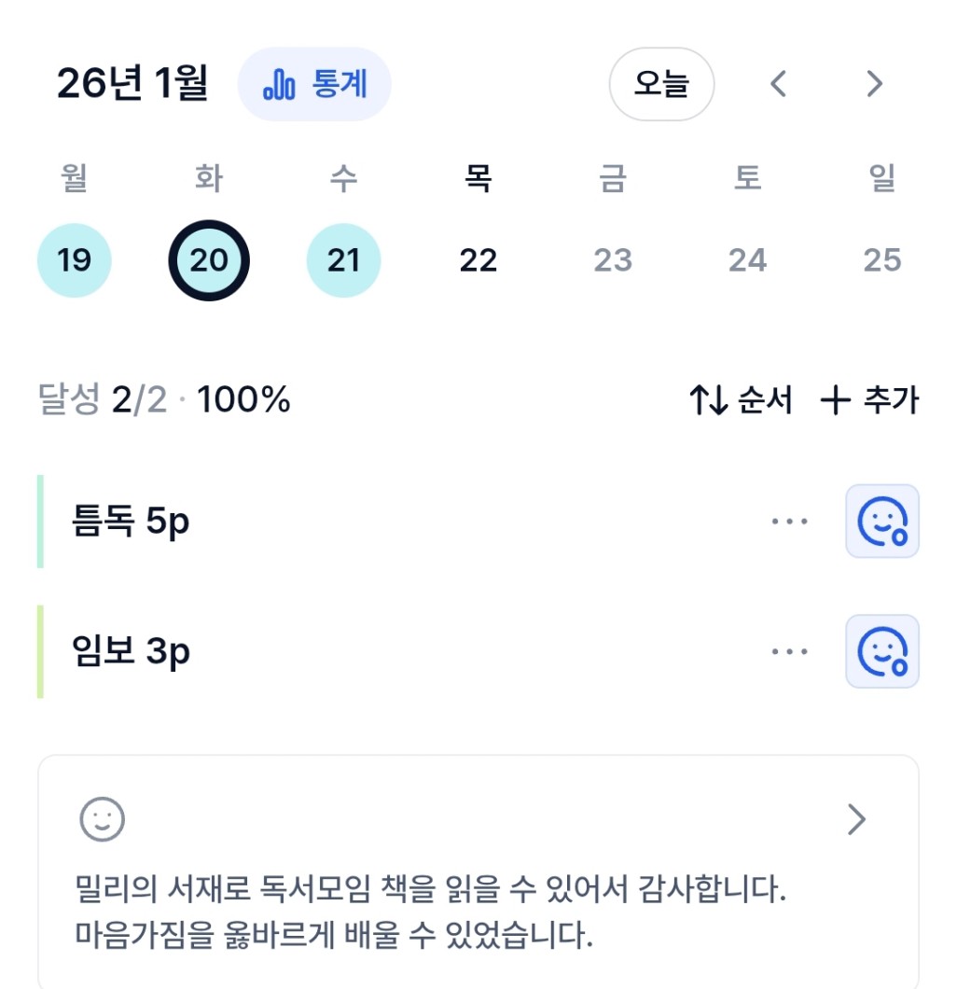The width and height of the screenshot is (957, 989).
Task: Tap the smiley check icon for 임보 3p
Action: pyautogui.click(x=881, y=651)
